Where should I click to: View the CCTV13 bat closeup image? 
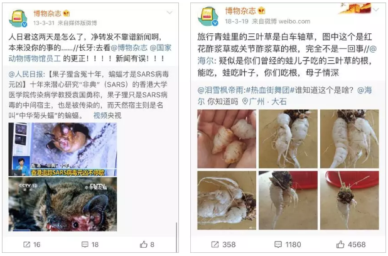click(x=63, y=204)
